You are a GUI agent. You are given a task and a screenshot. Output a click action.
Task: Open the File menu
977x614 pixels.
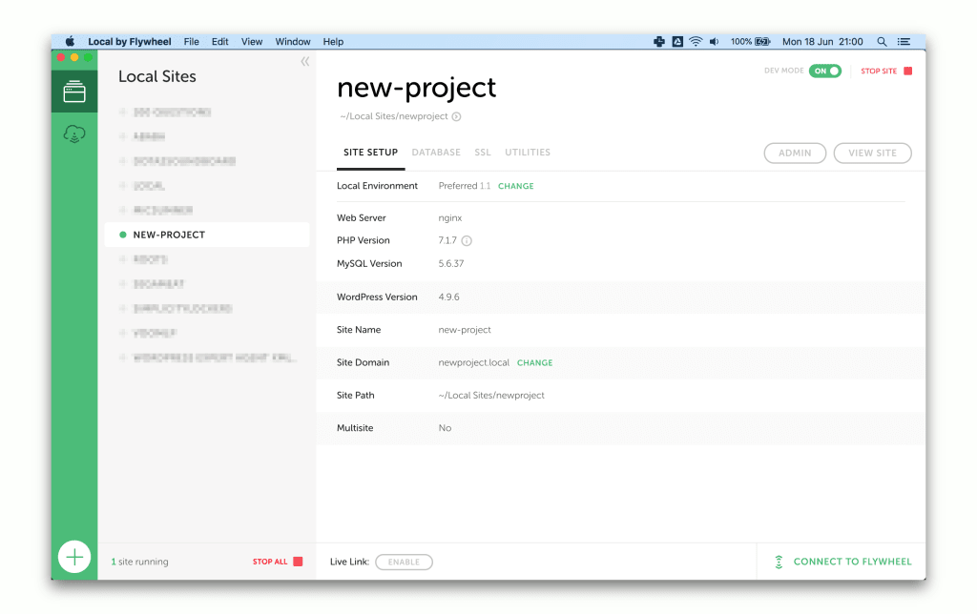coord(191,42)
